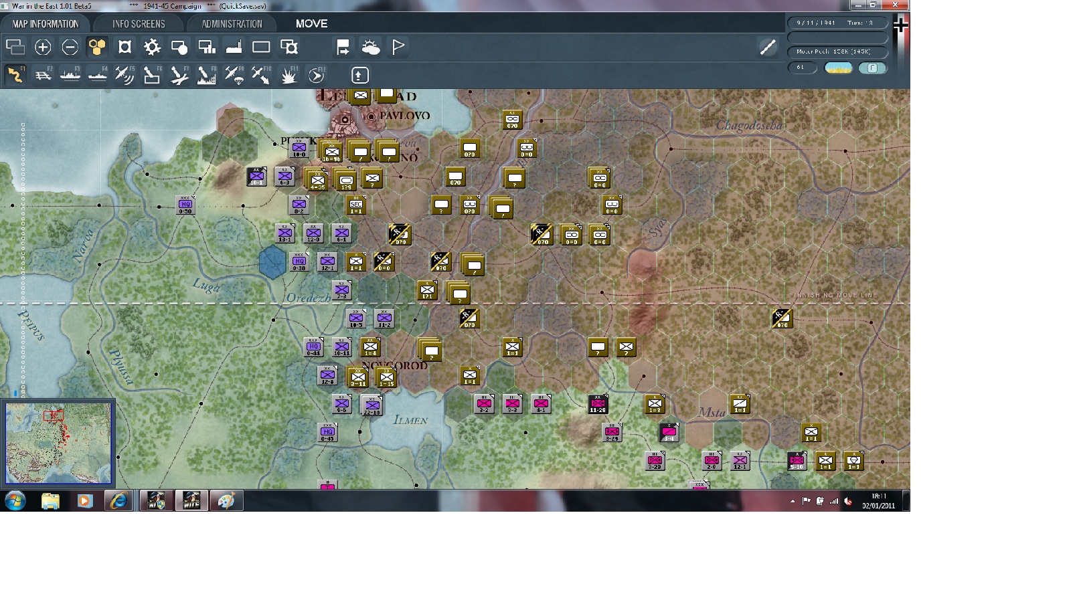This screenshot has height=602, width=1071.
Task: Select the black-yellow unit near FINNISH NO MOVE LINE
Action: [x=782, y=318]
